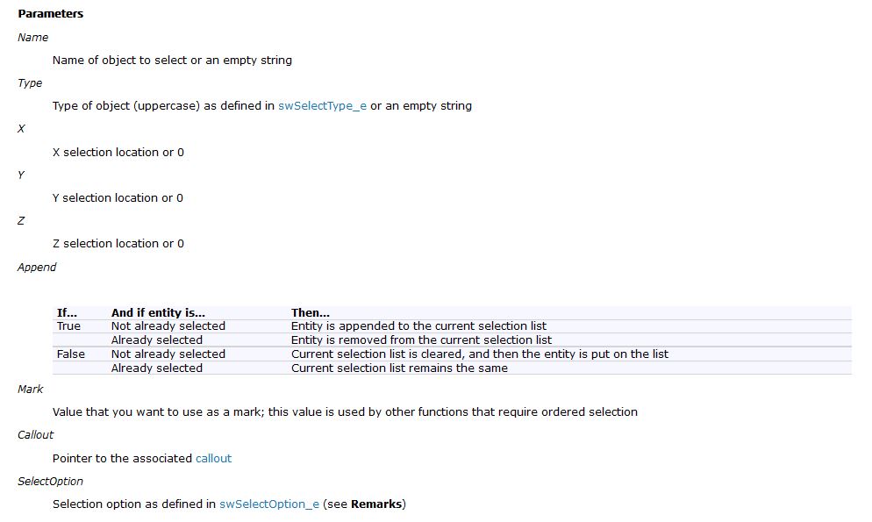Click the Name parameter label
The image size is (872, 522).
[x=32, y=38]
